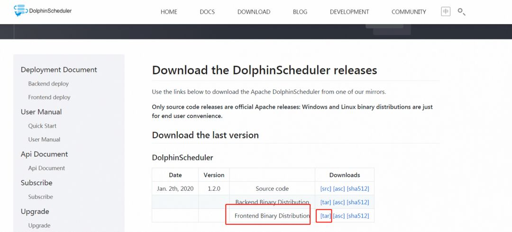
Task: Open Backend deploy in the sidebar
Action: click(x=48, y=84)
